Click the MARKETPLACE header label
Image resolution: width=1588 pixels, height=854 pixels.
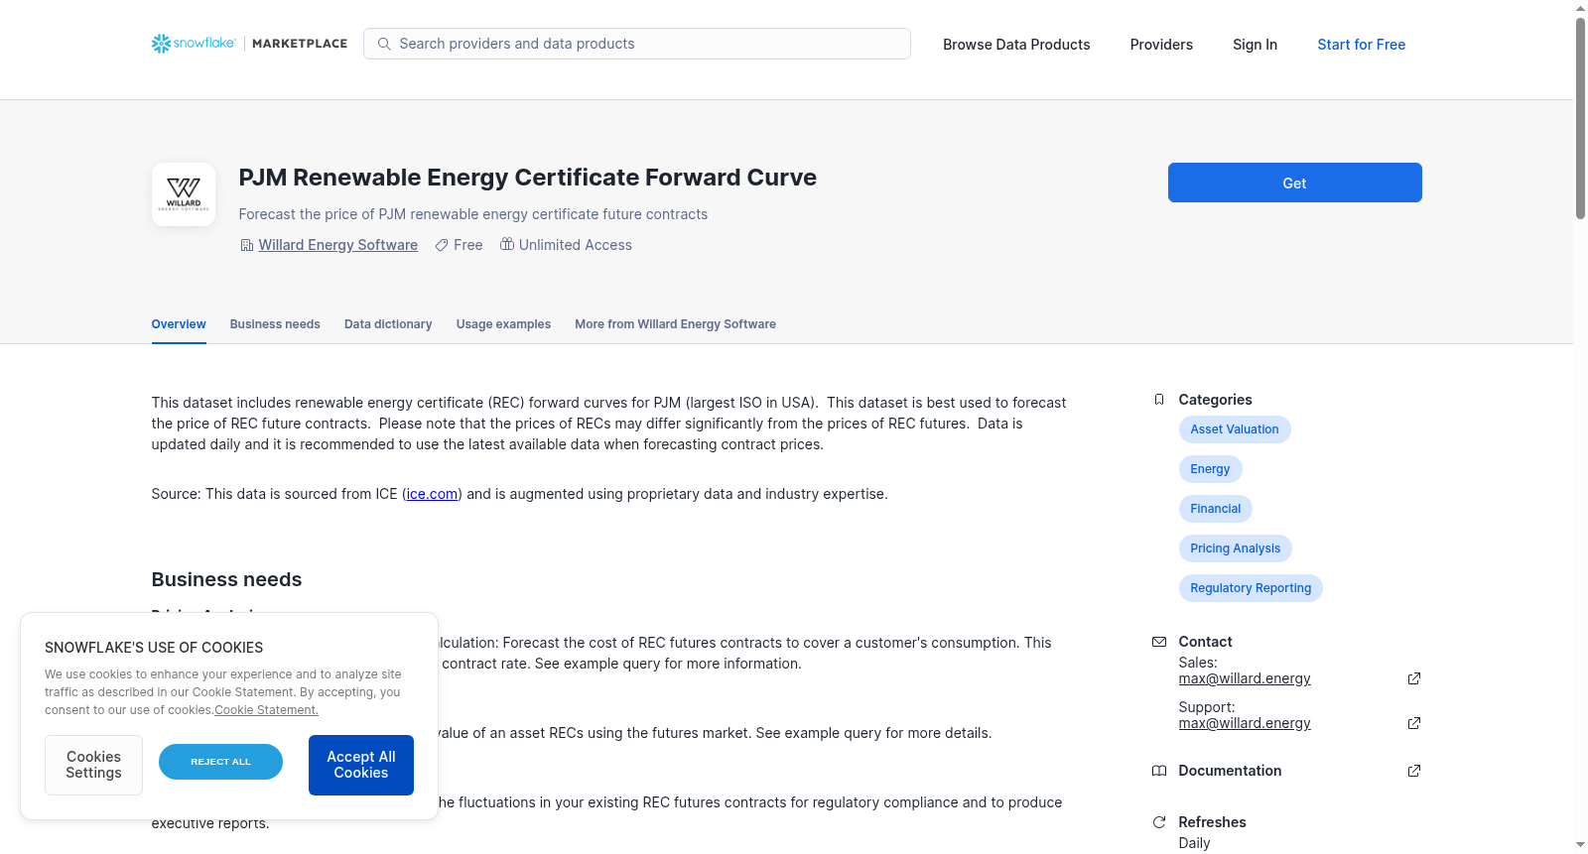(300, 44)
